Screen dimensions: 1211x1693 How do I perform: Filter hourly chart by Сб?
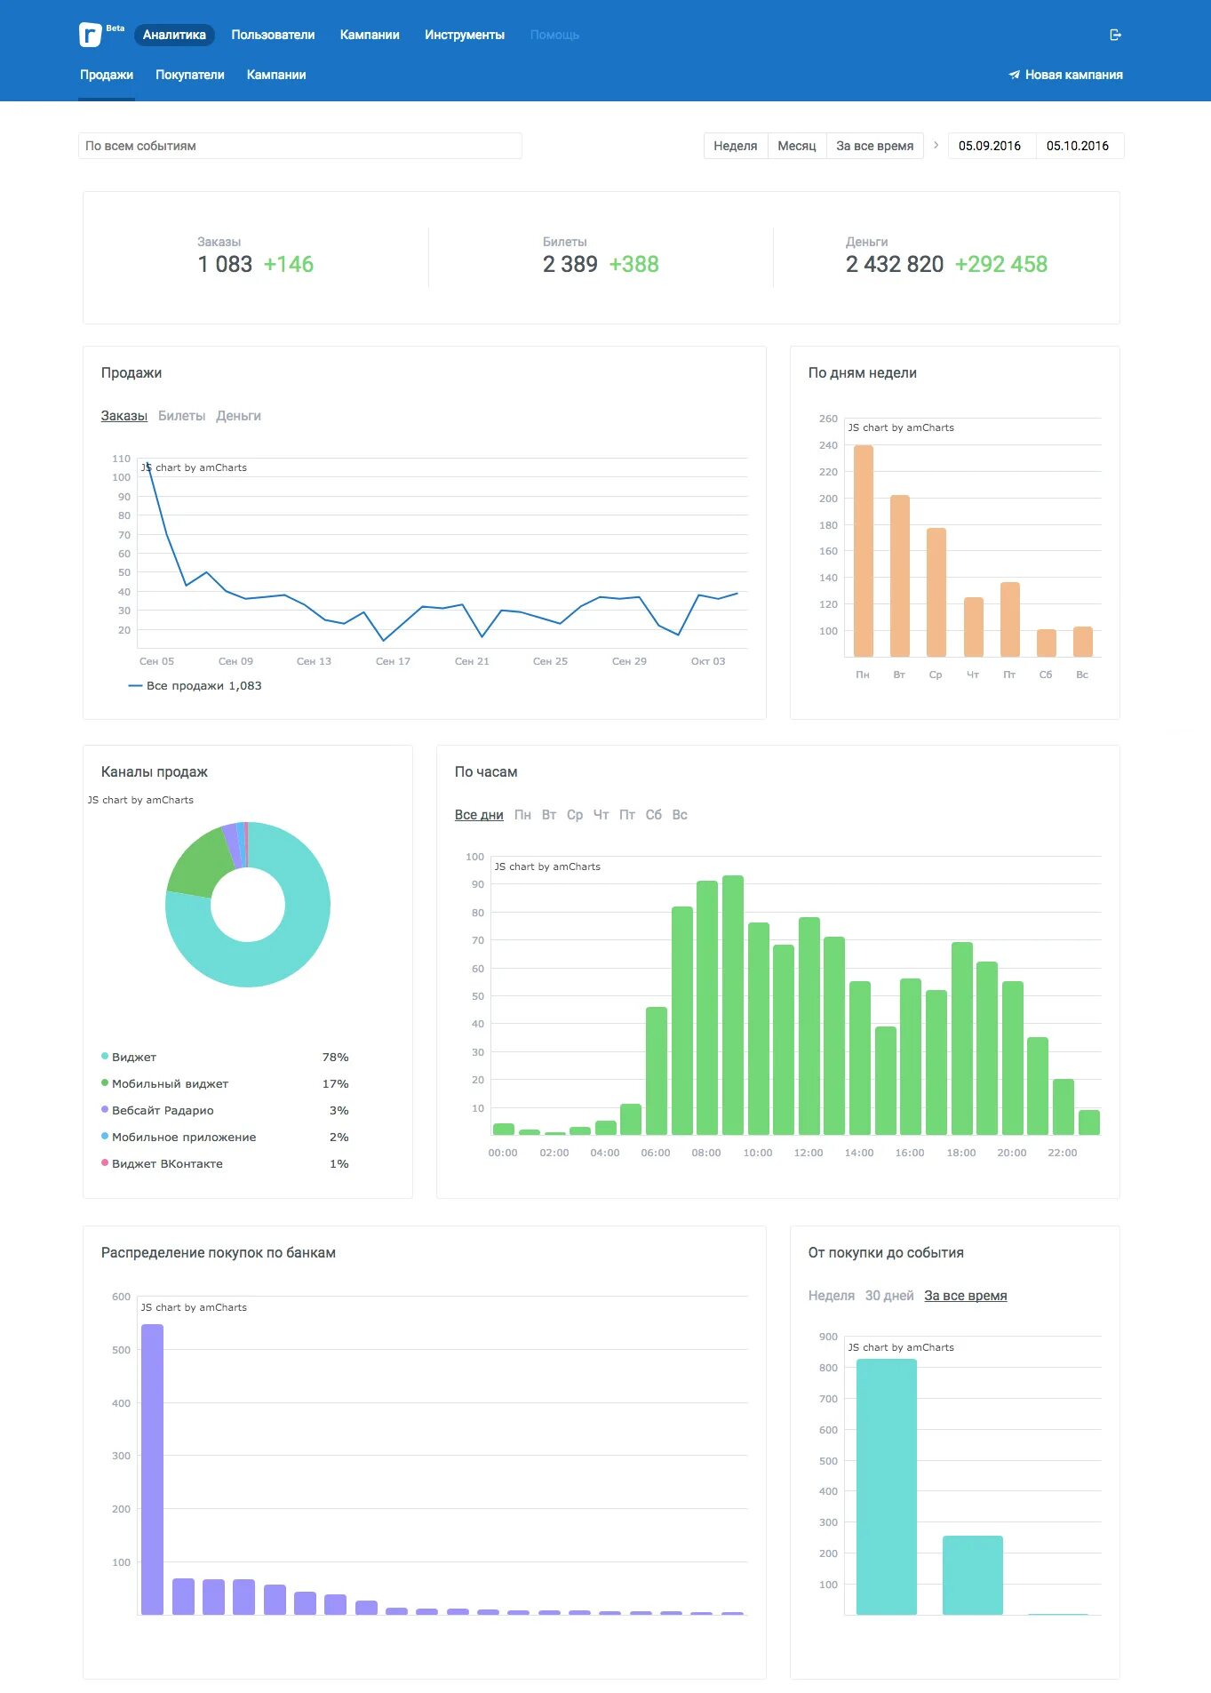654,815
